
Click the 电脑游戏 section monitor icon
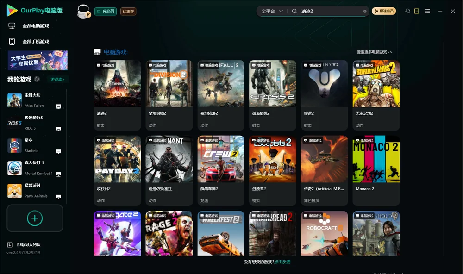point(97,52)
